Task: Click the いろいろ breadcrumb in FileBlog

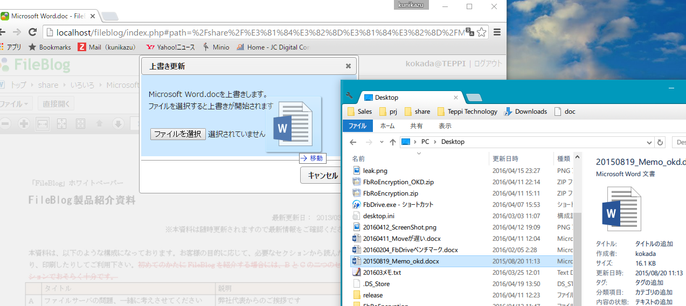Action: pos(82,85)
